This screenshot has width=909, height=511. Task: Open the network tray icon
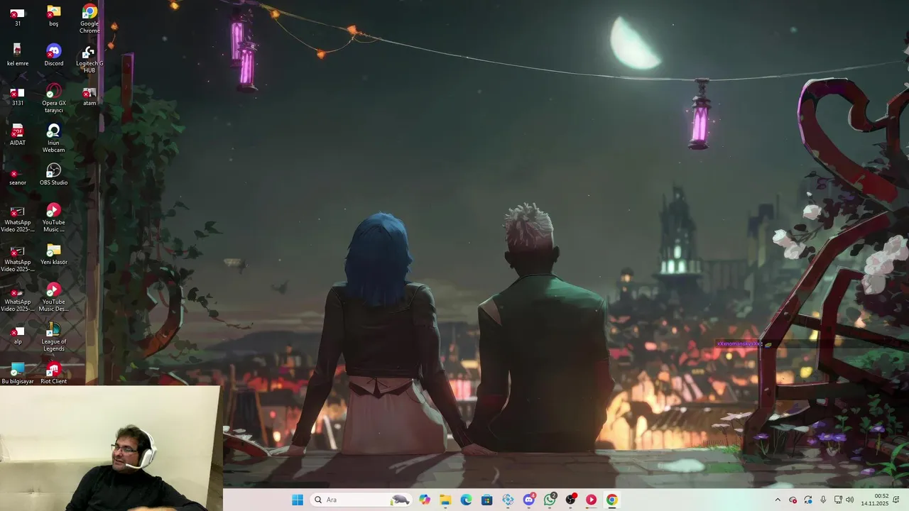tap(838, 500)
